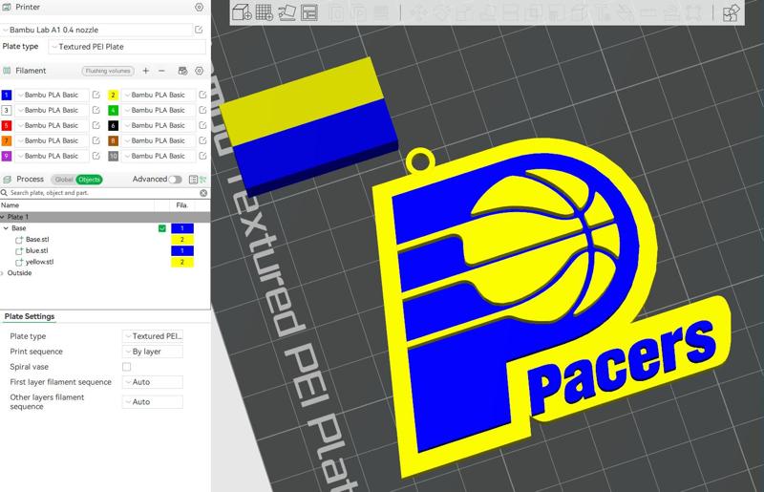
Task: Click the Fila. column header
Action: click(181, 205)
